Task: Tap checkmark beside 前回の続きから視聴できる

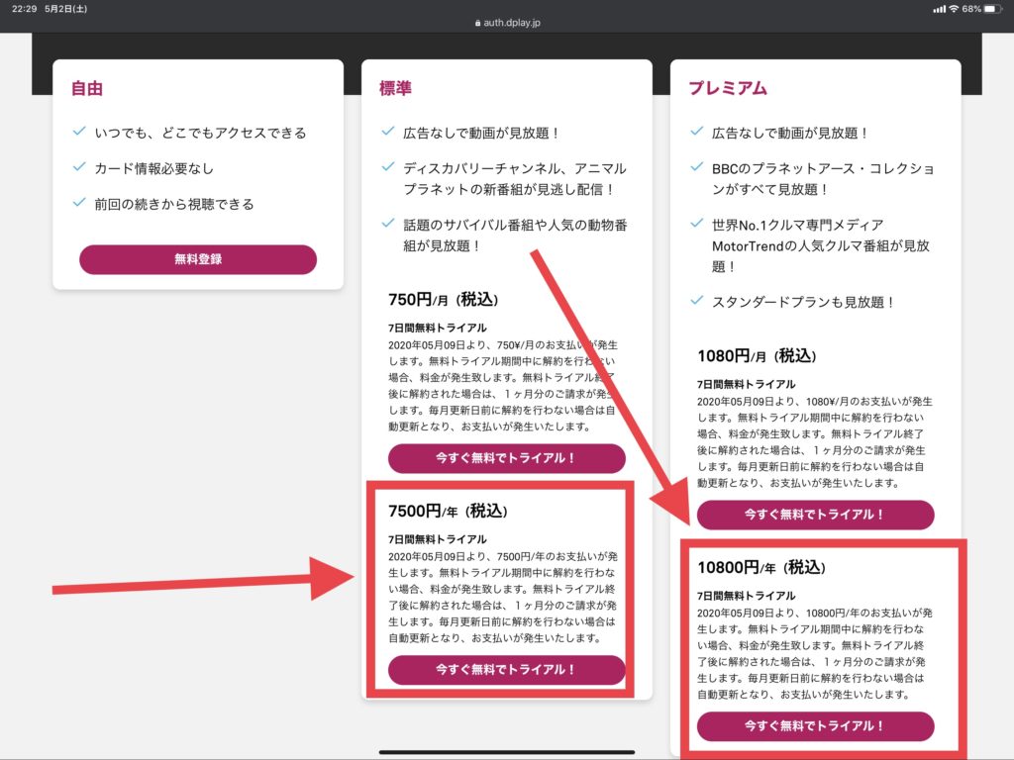Action: (x=79, y=202)
